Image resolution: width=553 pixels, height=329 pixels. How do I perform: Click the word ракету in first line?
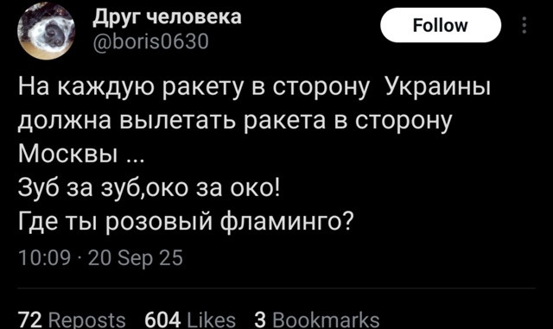[204, 88]
